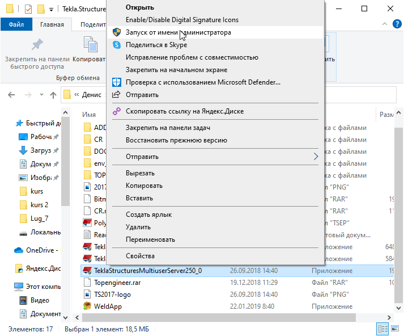
Task: Click the Имя column header
Action: [x=89, y=115]
